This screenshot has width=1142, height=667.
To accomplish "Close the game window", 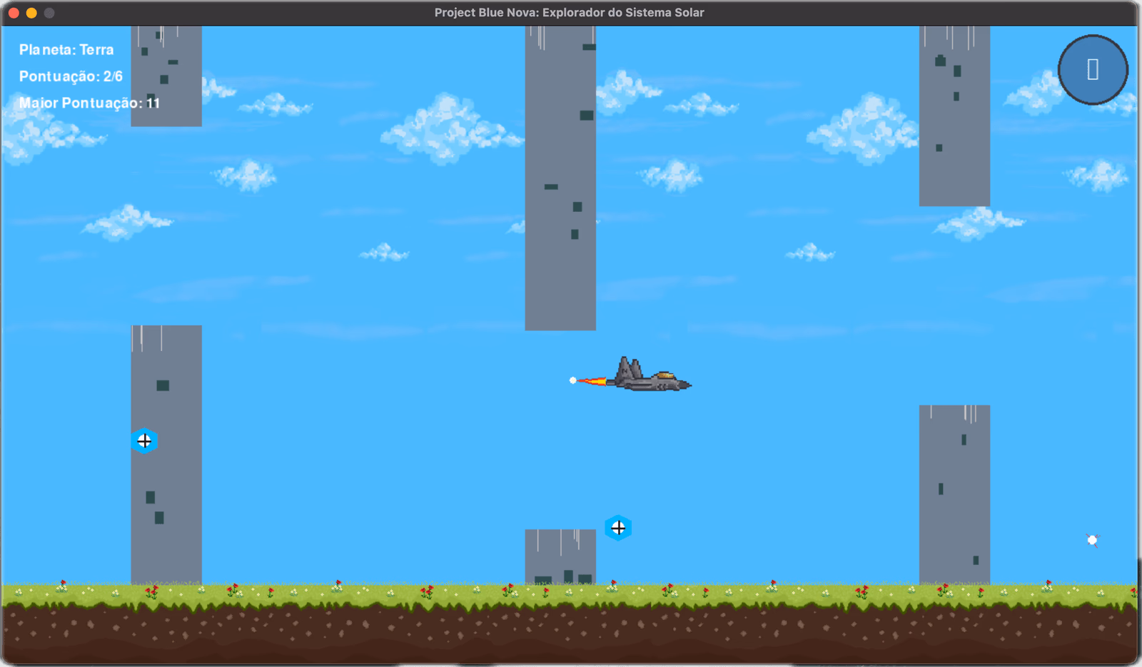I will coord(14,13).
